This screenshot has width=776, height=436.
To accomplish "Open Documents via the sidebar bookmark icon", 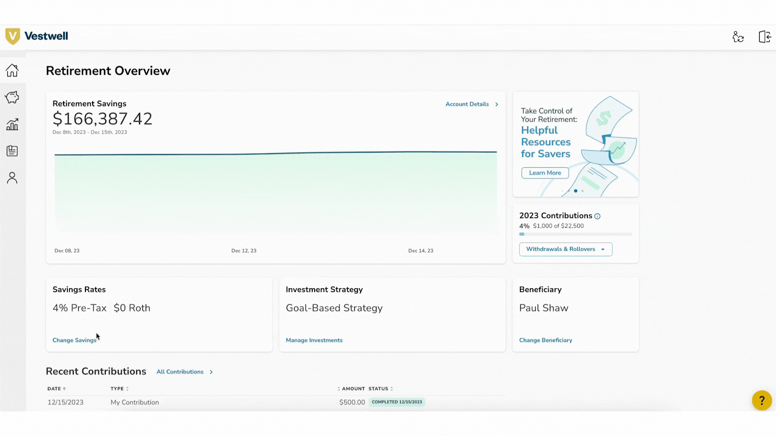I will (12, 151).
